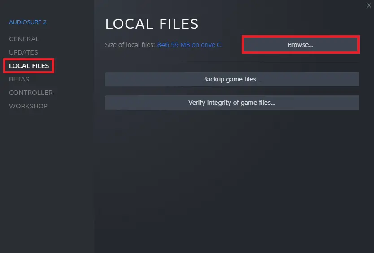Click Backup game files... button
The width and height of the screenshot is (374, 253).
(x=231, y=79)
